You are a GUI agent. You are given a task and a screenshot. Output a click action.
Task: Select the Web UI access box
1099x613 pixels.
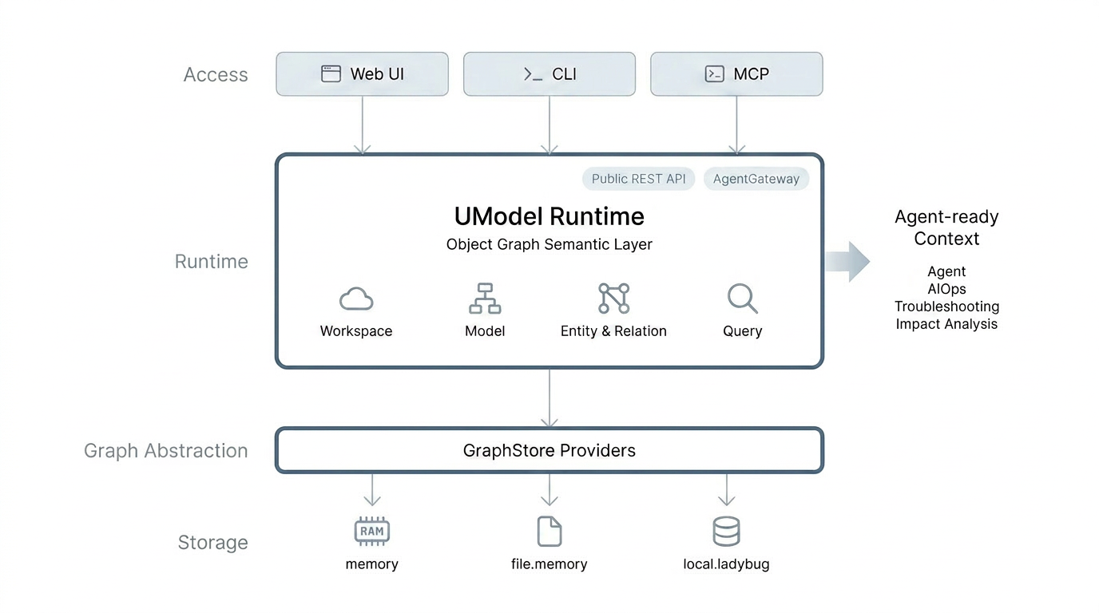363,74
